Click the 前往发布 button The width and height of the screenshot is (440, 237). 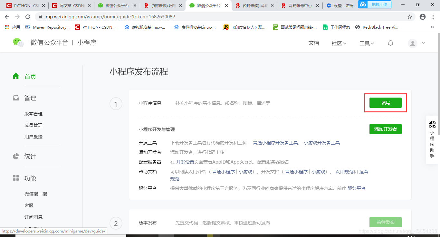386,222
